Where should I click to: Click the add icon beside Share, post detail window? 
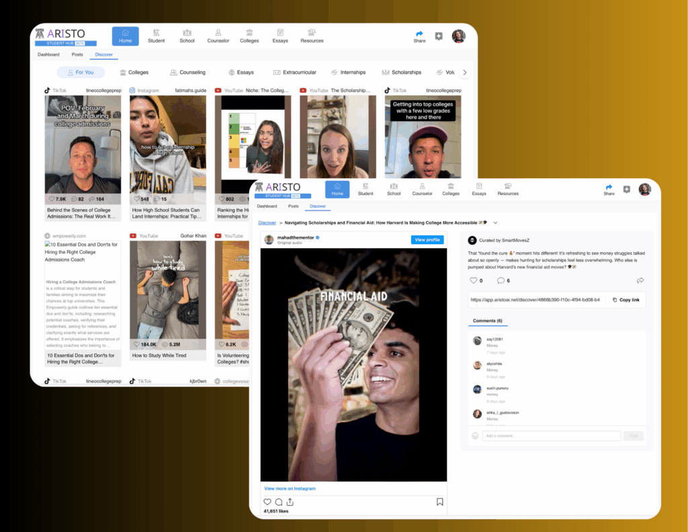(627, 190)
